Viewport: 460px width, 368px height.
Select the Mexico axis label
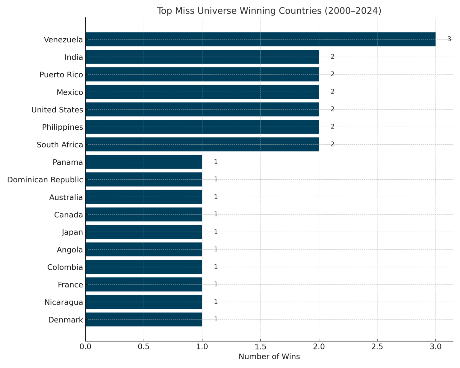[x=70, y=92]
